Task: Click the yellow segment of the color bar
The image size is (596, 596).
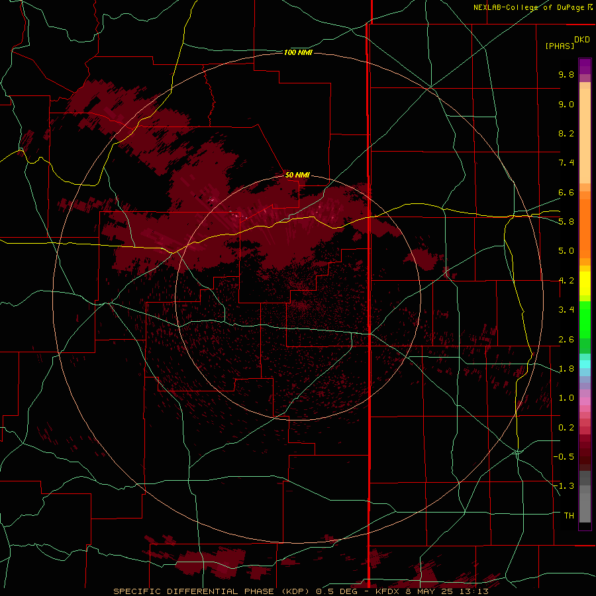Action: click(585, 283)
